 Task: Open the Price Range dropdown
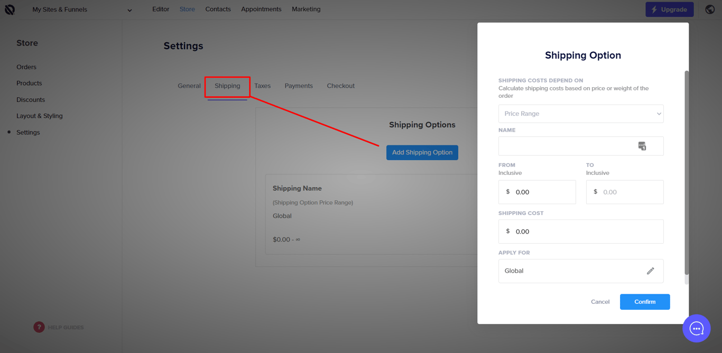pos(580,114)
